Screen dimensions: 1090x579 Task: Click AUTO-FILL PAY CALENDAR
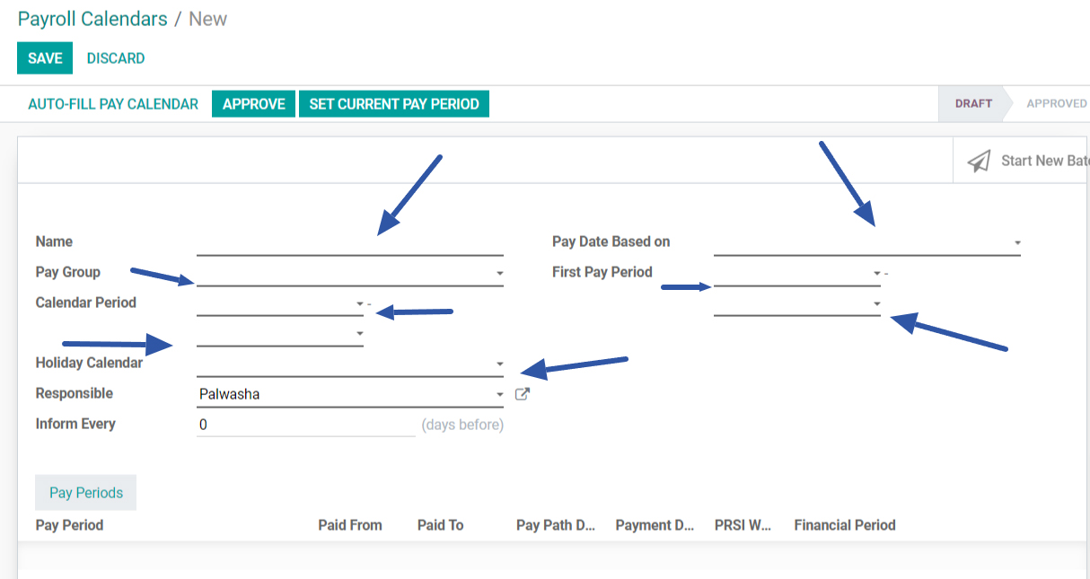111,103
